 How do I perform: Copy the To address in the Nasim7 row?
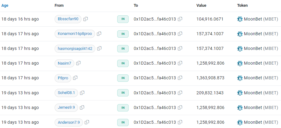[x=180, y=63]
